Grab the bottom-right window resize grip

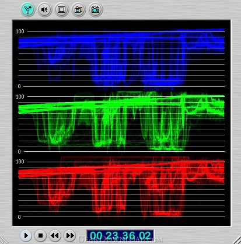(237, 240)
